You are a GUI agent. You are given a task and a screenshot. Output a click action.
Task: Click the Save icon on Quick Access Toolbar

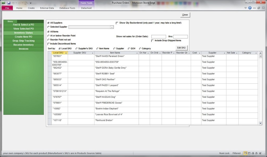[x=9, y=2]
